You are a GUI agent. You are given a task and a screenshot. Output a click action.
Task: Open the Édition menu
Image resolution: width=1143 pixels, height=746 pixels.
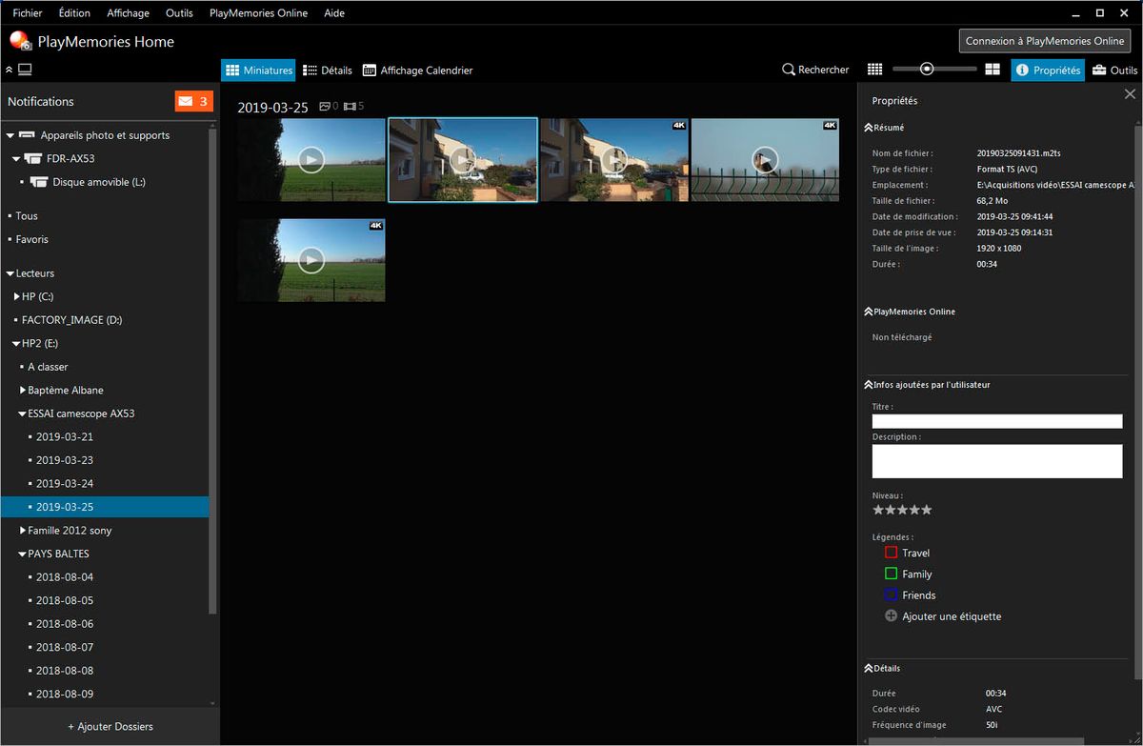click(74, 13)
